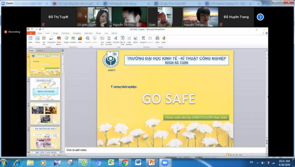295x167 pixels.
Task: Open the Slide Show ribbon tab
Action: 88,33
